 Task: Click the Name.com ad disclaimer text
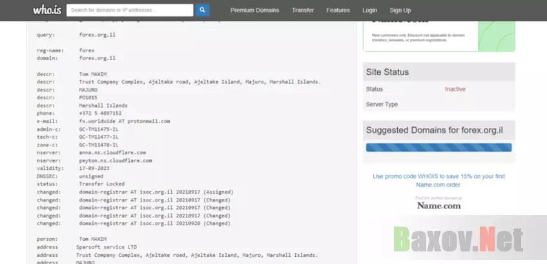(x=418, y=37)
